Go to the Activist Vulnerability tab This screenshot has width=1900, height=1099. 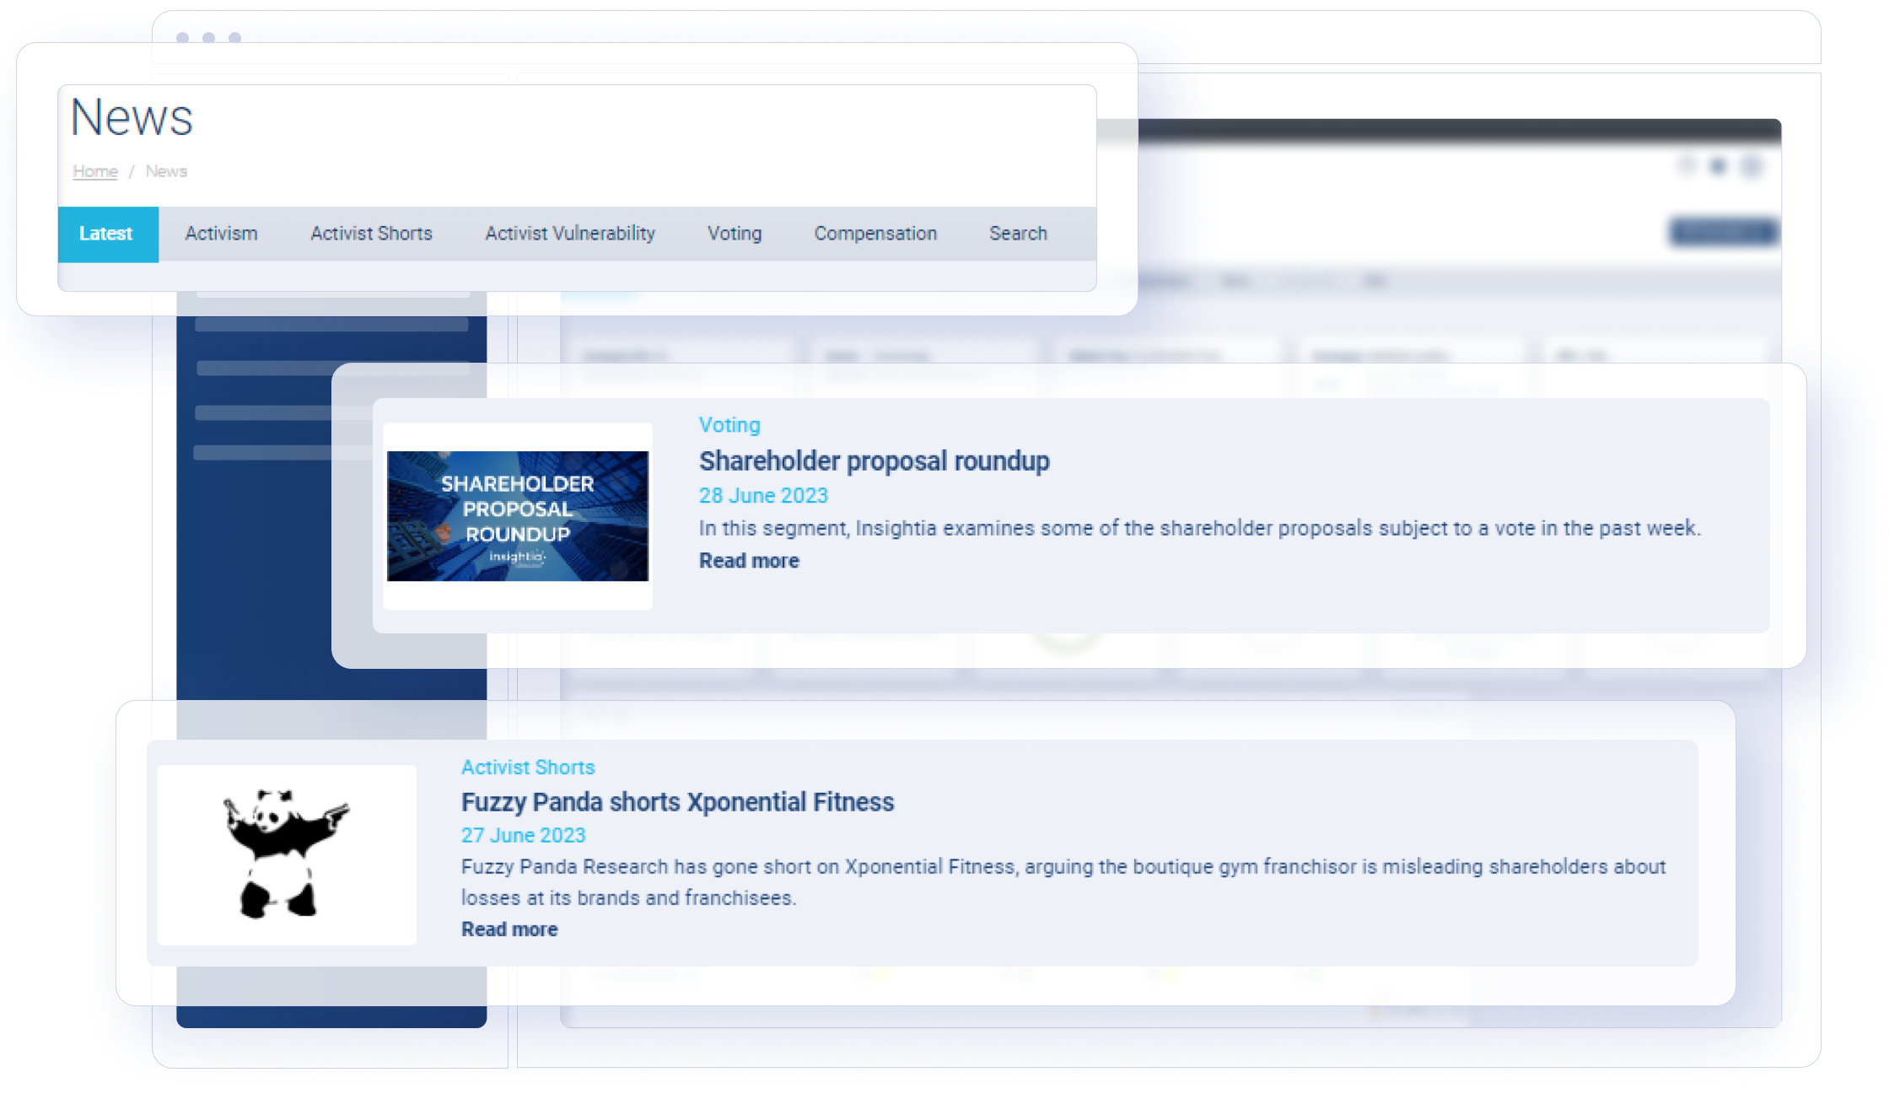[x=570, y=234]
